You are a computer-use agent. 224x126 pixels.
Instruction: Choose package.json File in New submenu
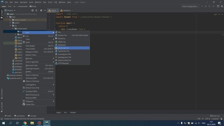(72, 57)
